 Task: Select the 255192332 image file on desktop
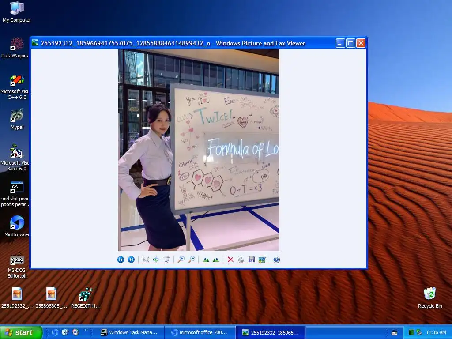[x=17, y=298]
